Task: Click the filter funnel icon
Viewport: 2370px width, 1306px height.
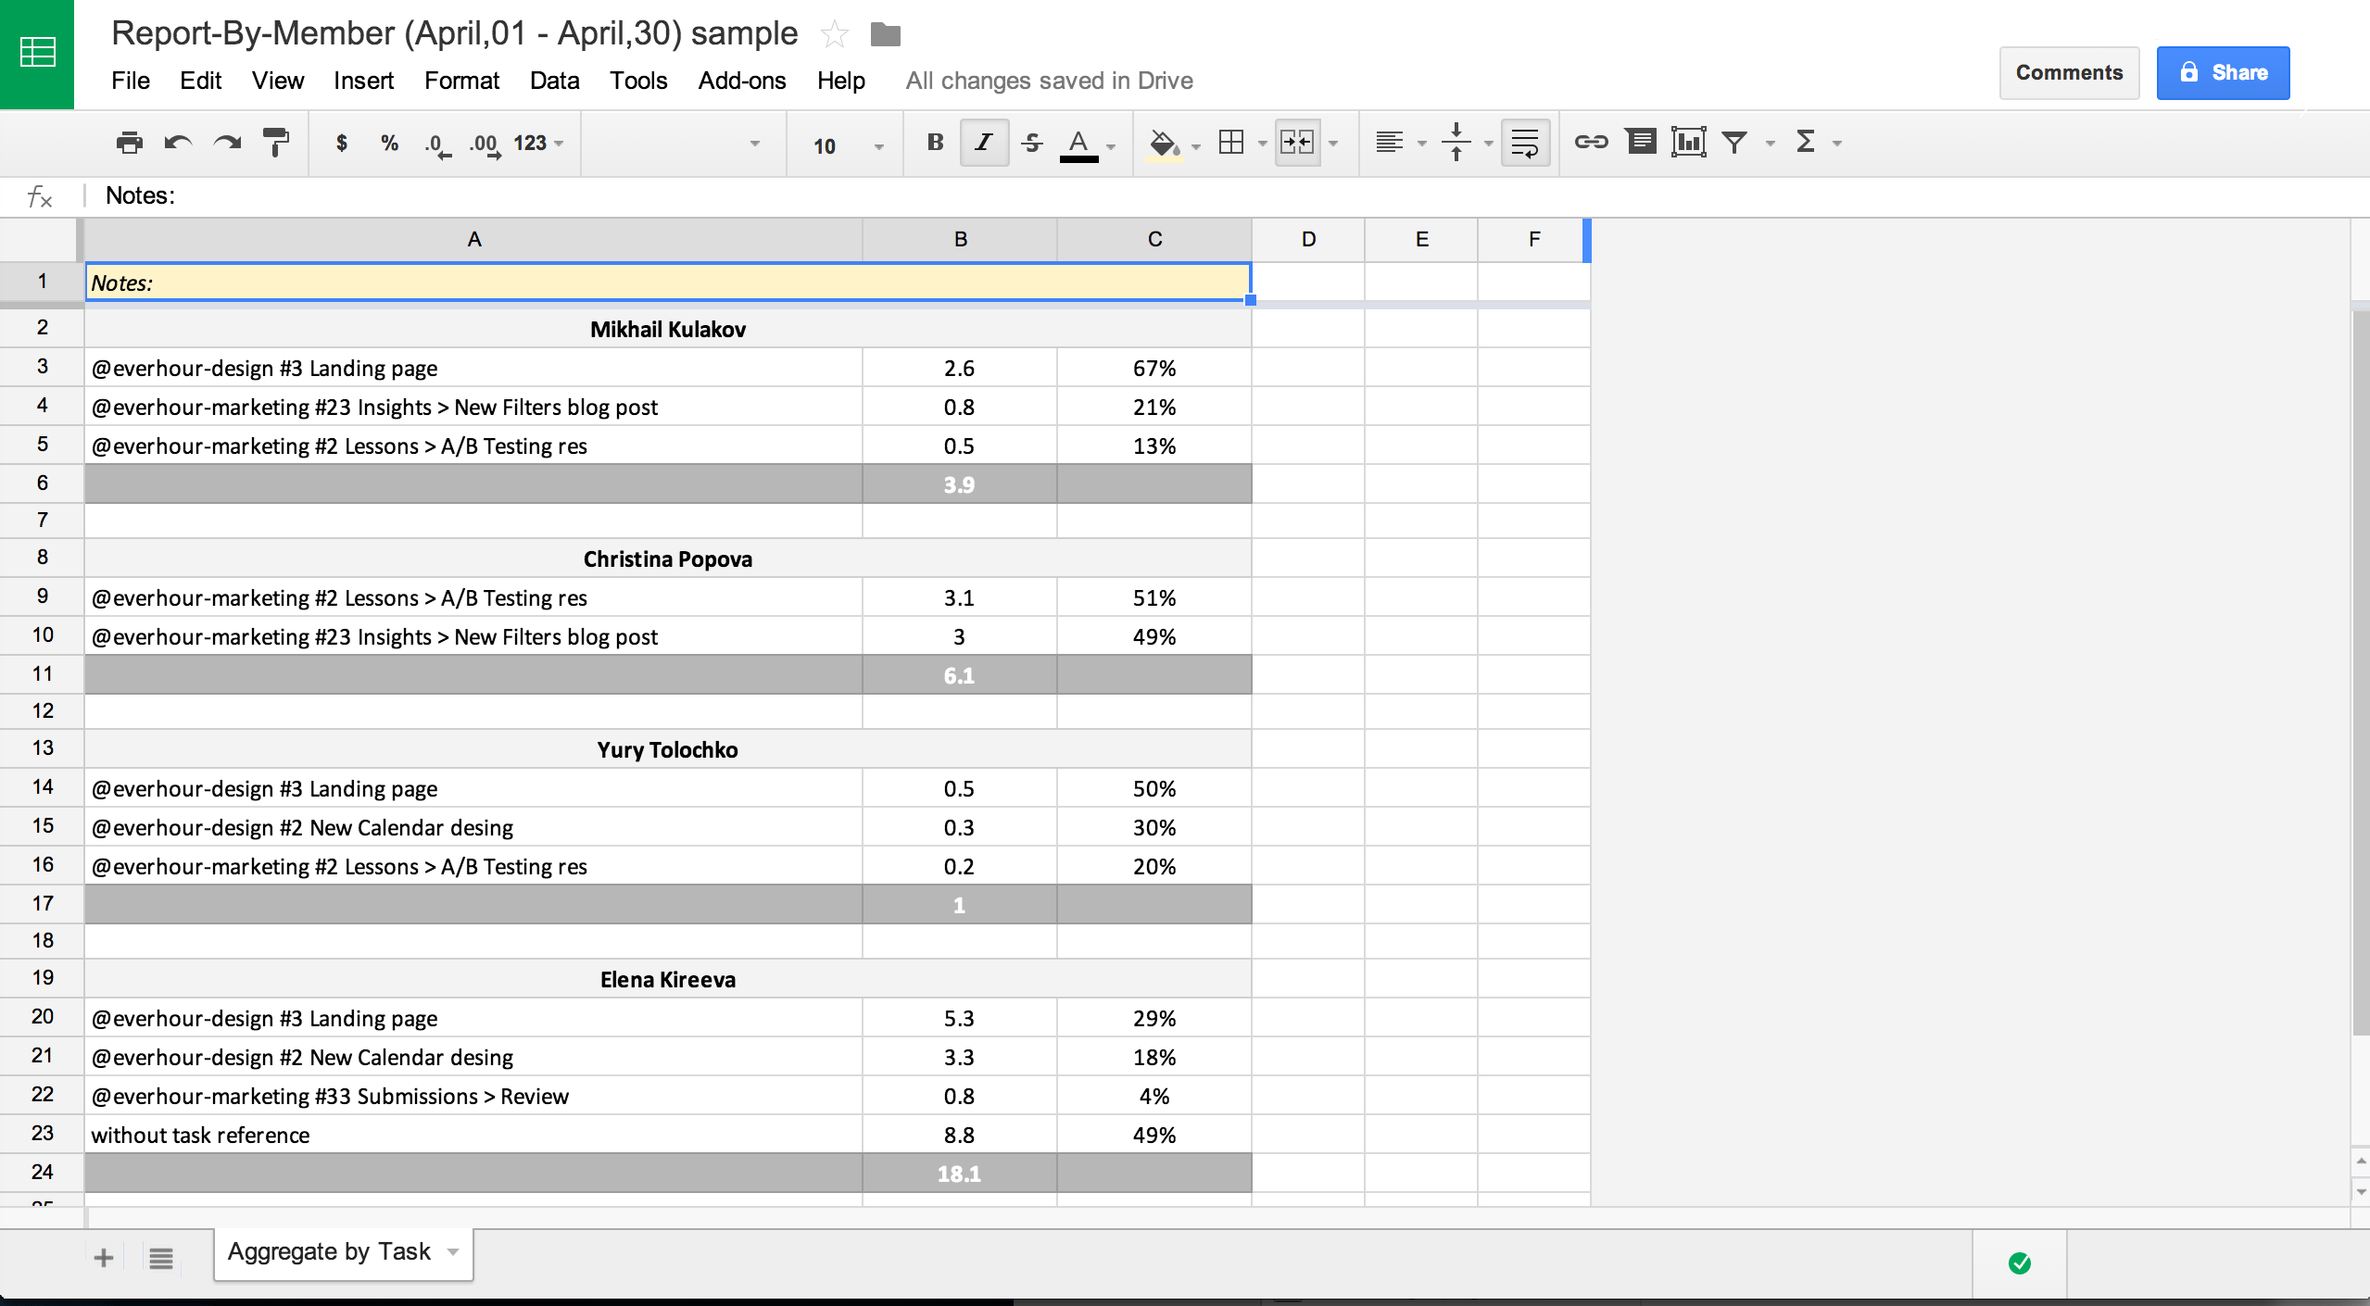Action: point(1734,143)
